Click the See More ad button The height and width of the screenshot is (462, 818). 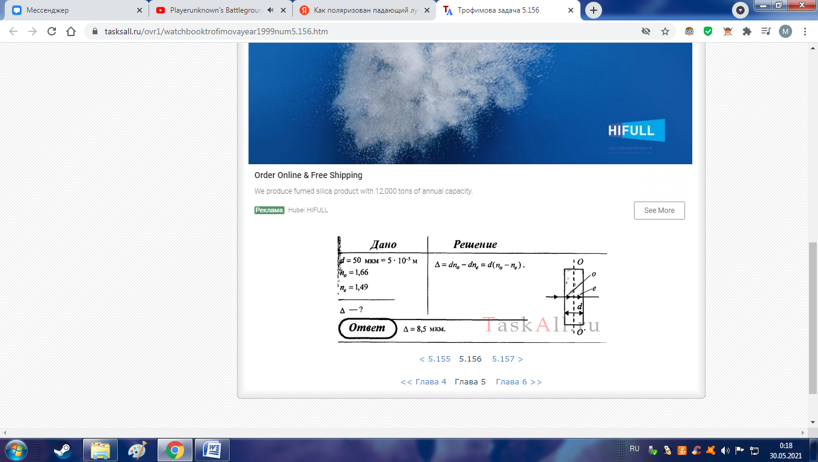659,211
